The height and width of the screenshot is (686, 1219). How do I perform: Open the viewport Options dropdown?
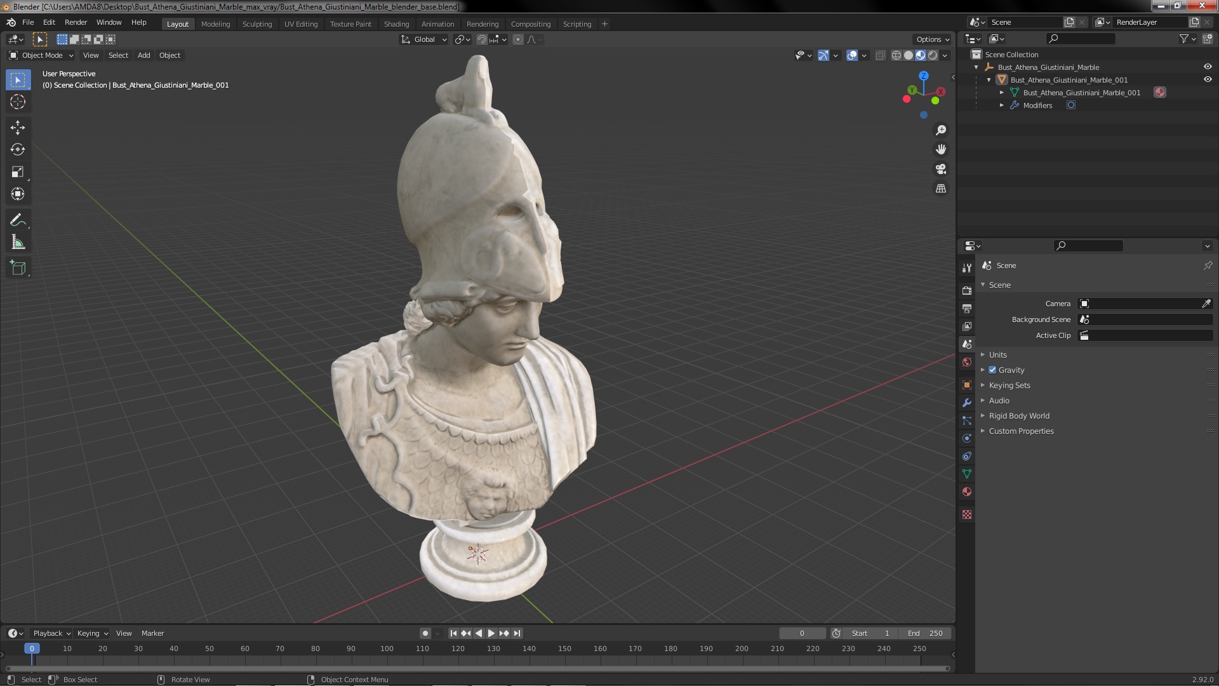(933, 39)
